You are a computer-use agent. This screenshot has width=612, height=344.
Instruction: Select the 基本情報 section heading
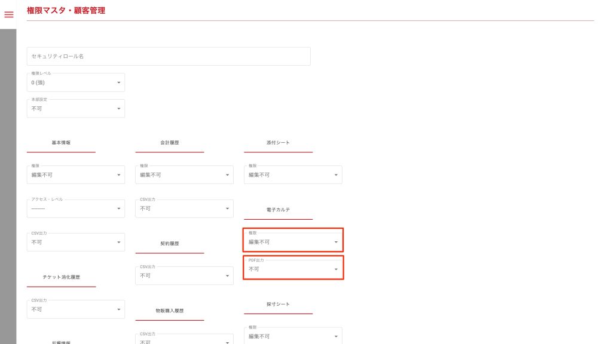click(x=61, y=143)
